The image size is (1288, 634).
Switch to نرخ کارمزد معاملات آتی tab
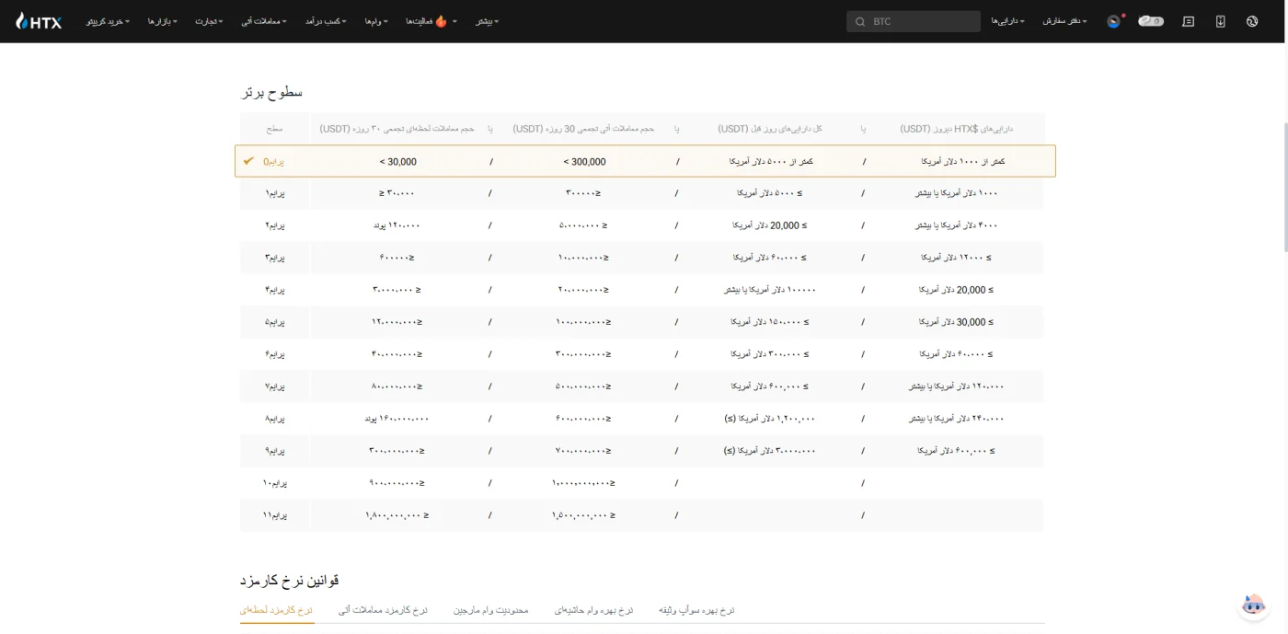[x=383, y=610]
